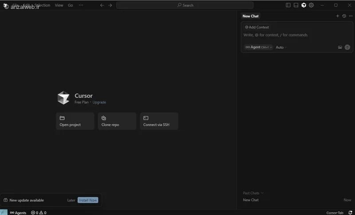Collapse the Past Chats section

[253, 193]
